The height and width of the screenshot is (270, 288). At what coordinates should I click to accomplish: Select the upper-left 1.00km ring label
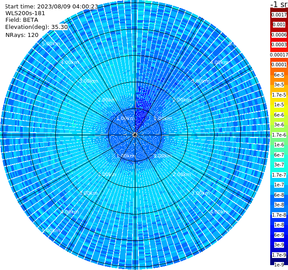coord(126,118)
